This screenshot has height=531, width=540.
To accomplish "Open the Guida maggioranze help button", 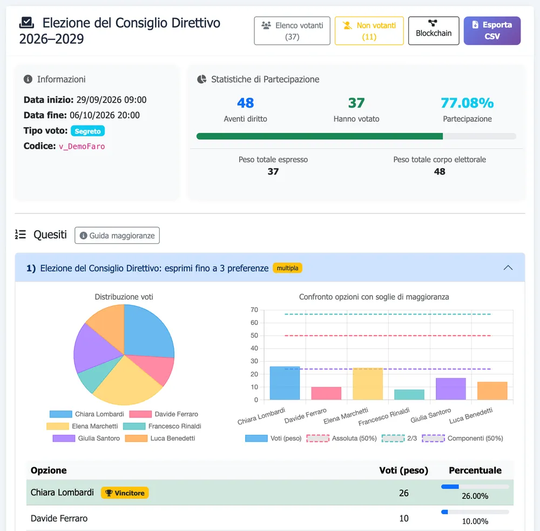I will pos(117,235).
